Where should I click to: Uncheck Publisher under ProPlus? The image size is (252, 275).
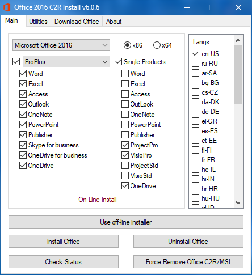23,135
